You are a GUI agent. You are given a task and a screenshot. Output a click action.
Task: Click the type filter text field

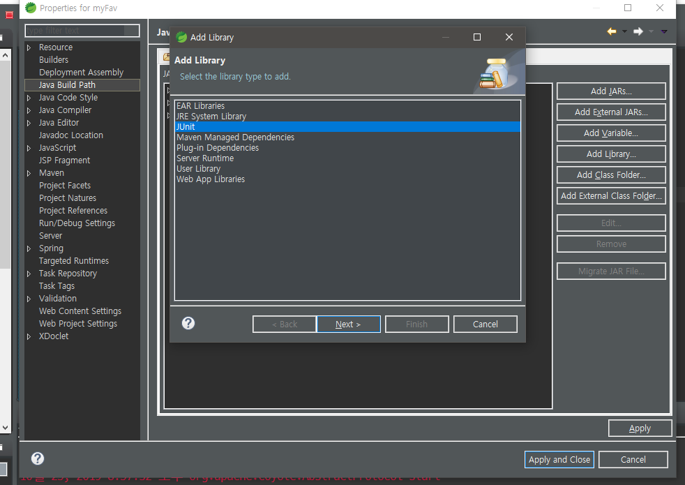[x=82, y=31]
